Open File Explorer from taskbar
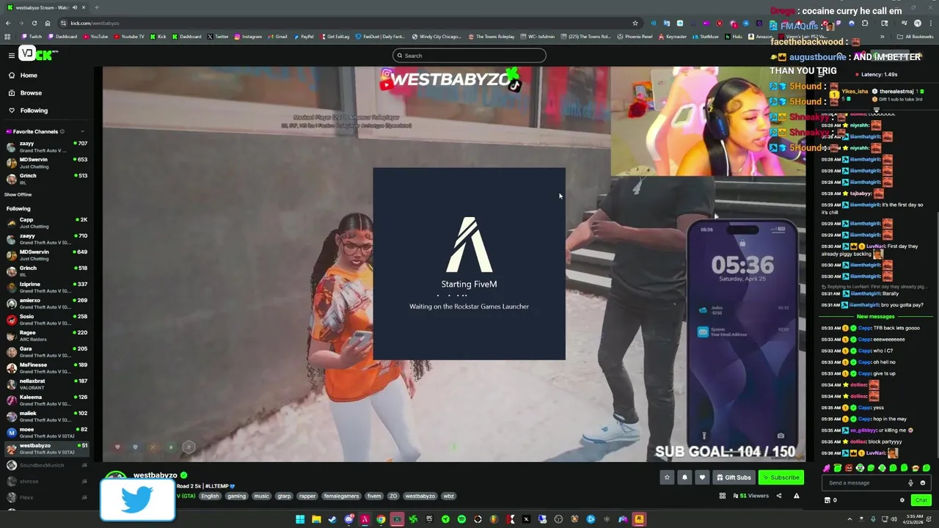939x528 pixels. [x=316, y=519]
